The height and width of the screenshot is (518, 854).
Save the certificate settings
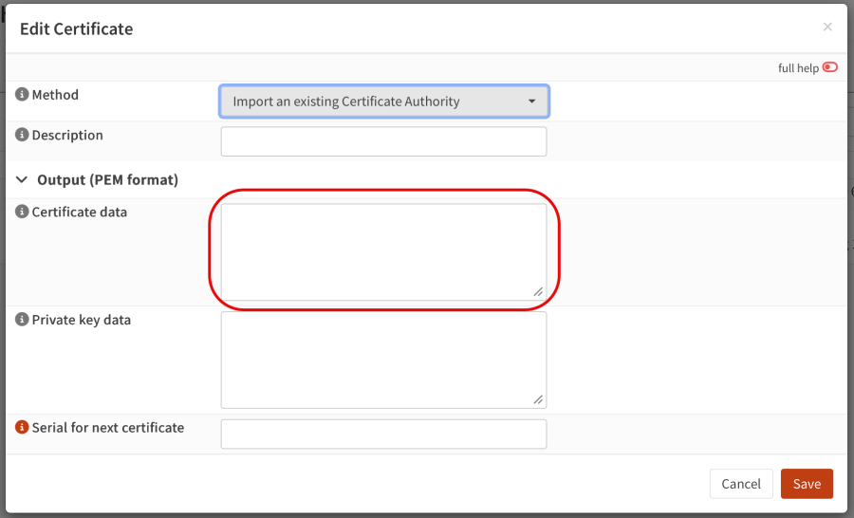(x=807, y=484)
